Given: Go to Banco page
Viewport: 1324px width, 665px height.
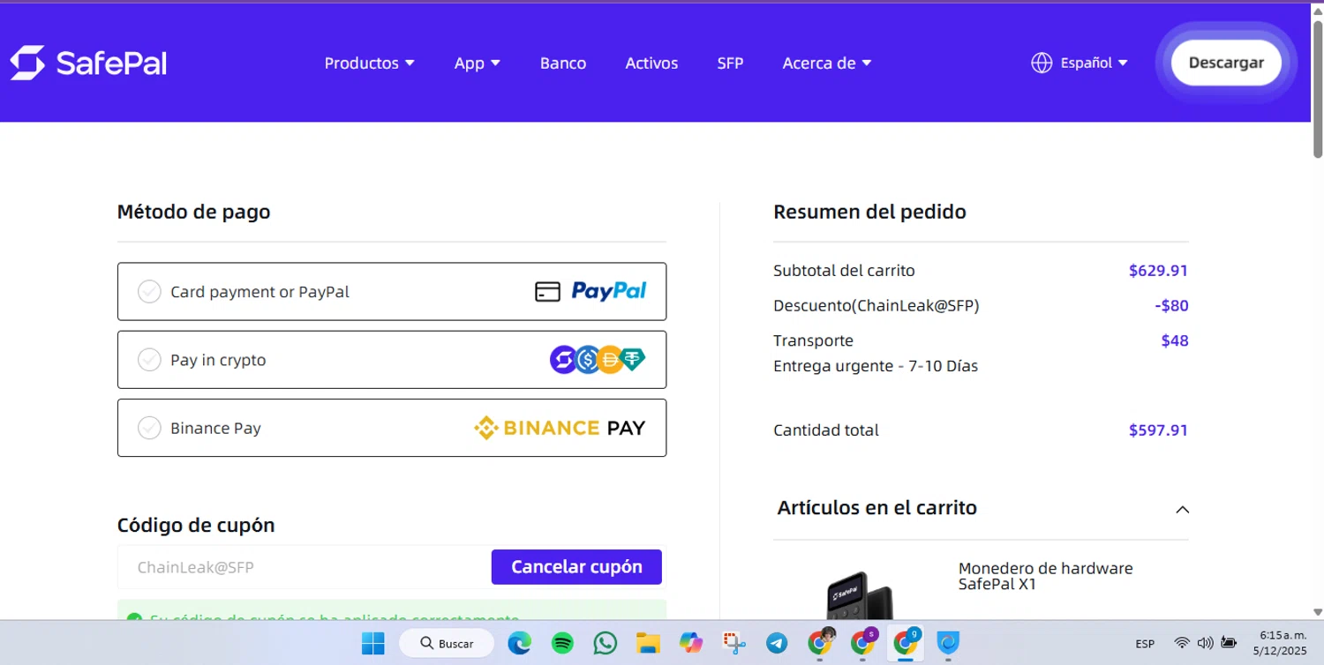Looking at the screenshot, I should point(563,63).
